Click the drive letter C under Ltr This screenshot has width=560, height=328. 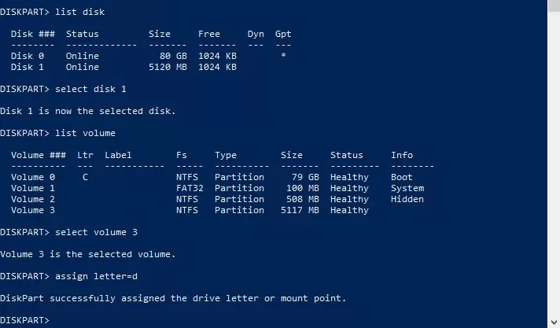pyautogui.click(x=85, y=177)
